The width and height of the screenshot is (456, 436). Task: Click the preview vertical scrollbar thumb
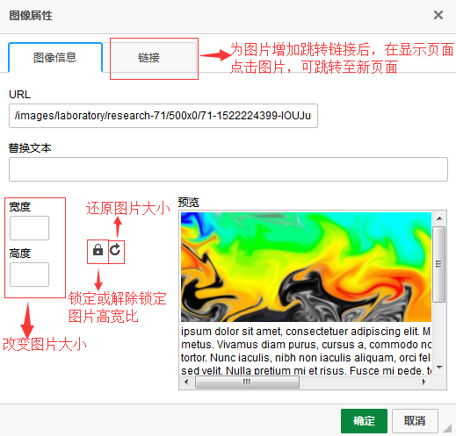[x=438, y=264]
